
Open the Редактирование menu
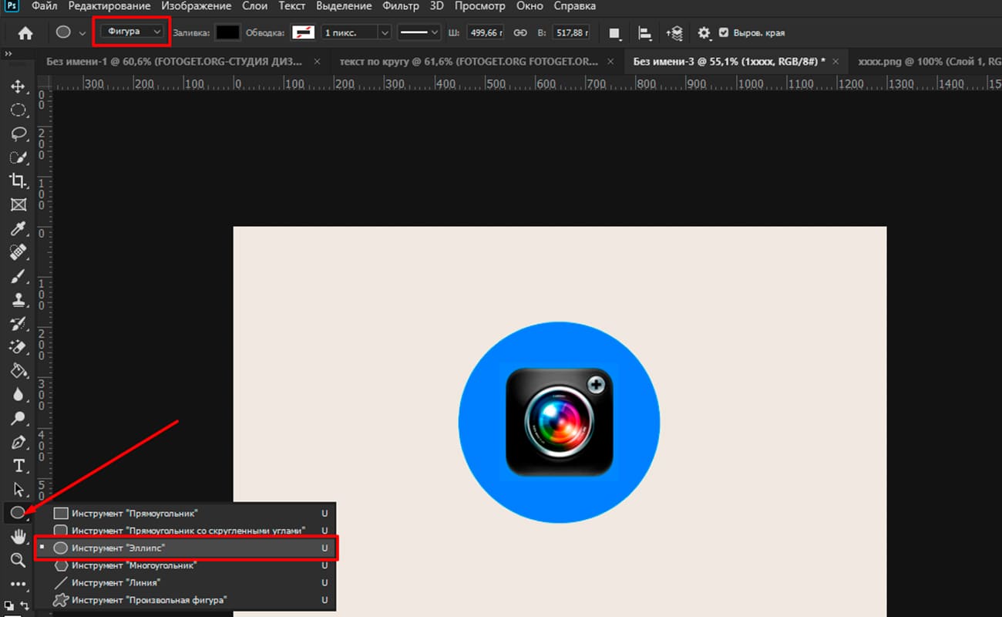(109, 6)
